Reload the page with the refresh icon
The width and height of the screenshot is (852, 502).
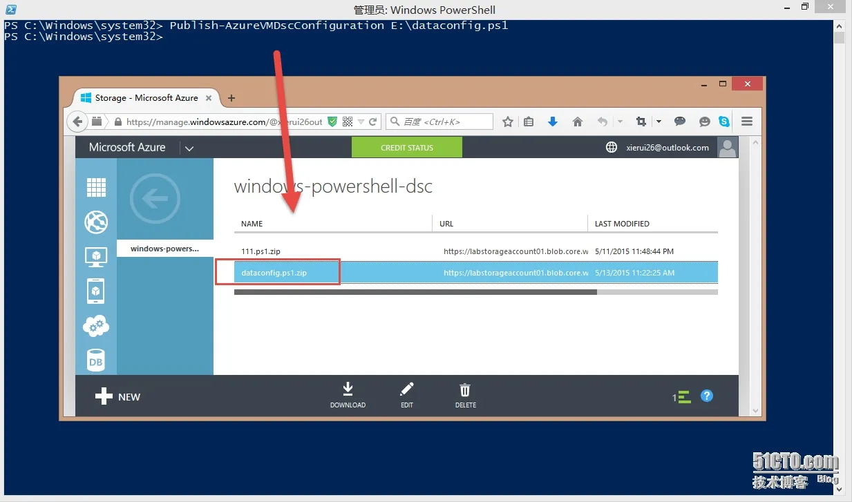pyautogui.click(x=373, y=122)
